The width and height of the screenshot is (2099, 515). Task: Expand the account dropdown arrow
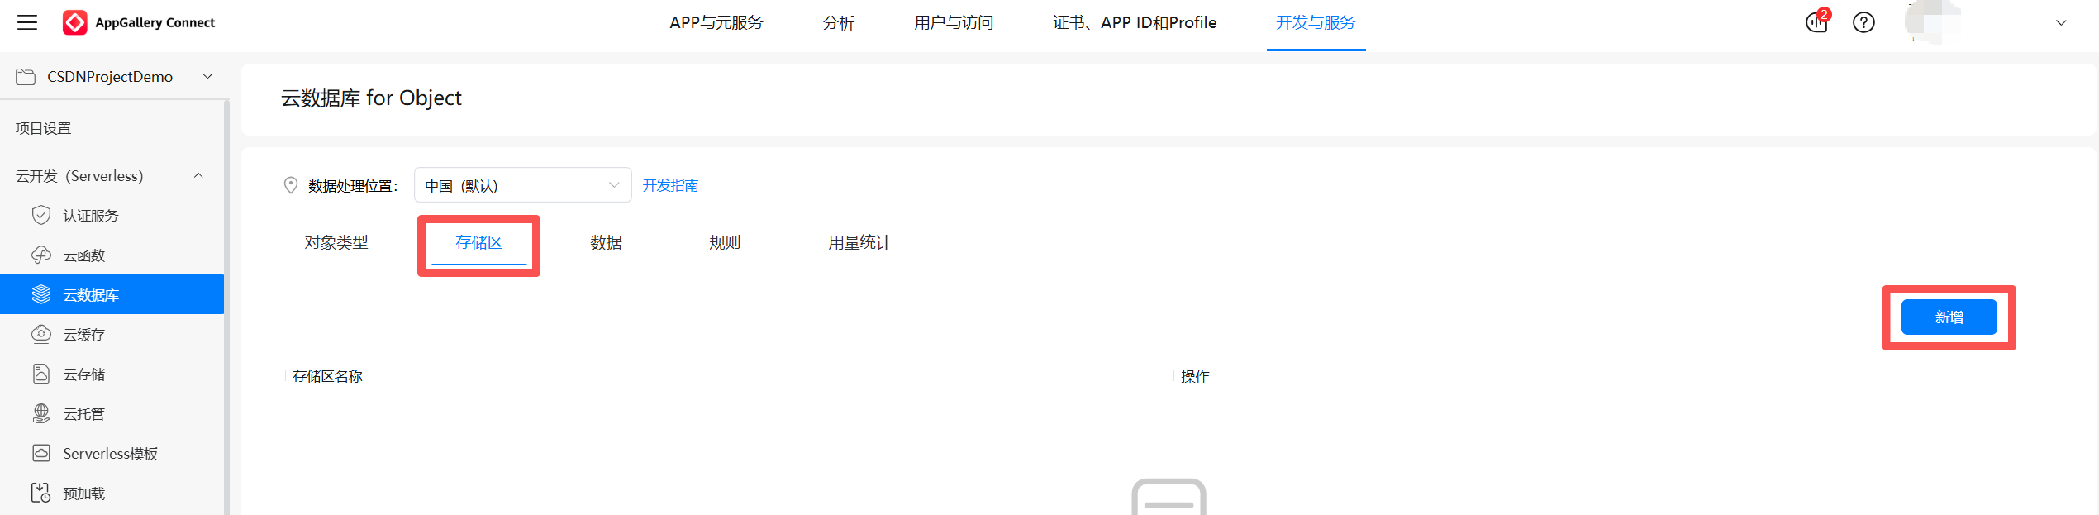click(2061, 23)
